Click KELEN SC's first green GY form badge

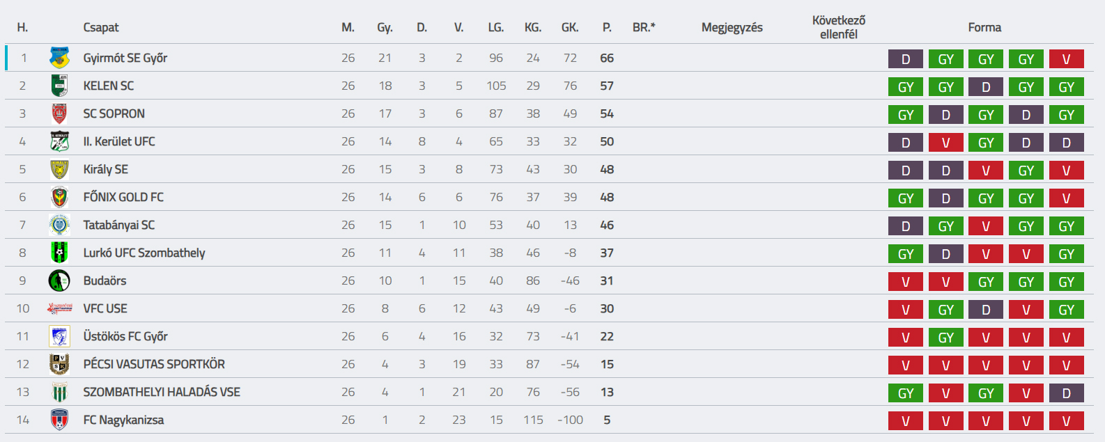tap(906, 87)
